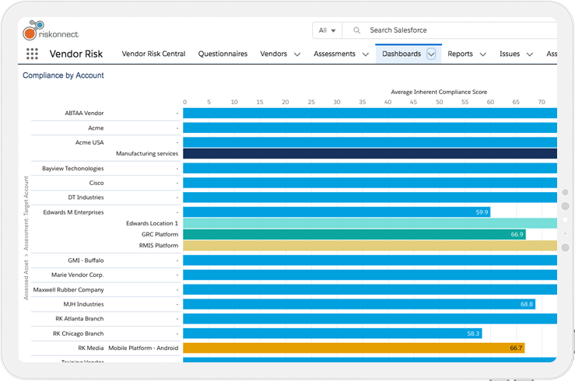Click the search magnifier icon
Screen dimensions: 575x381
coord(356,30)
